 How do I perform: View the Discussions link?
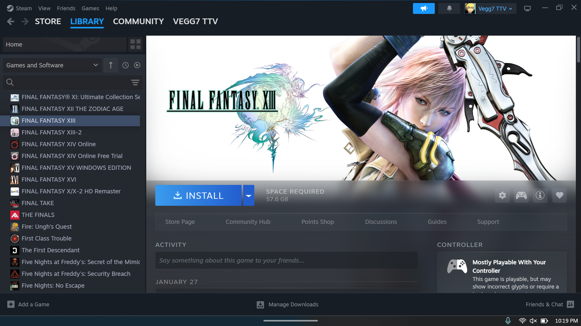pyautogui.click(x=381, y=222)
